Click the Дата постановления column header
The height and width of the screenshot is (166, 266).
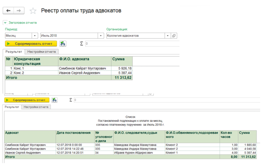[75, 137]
